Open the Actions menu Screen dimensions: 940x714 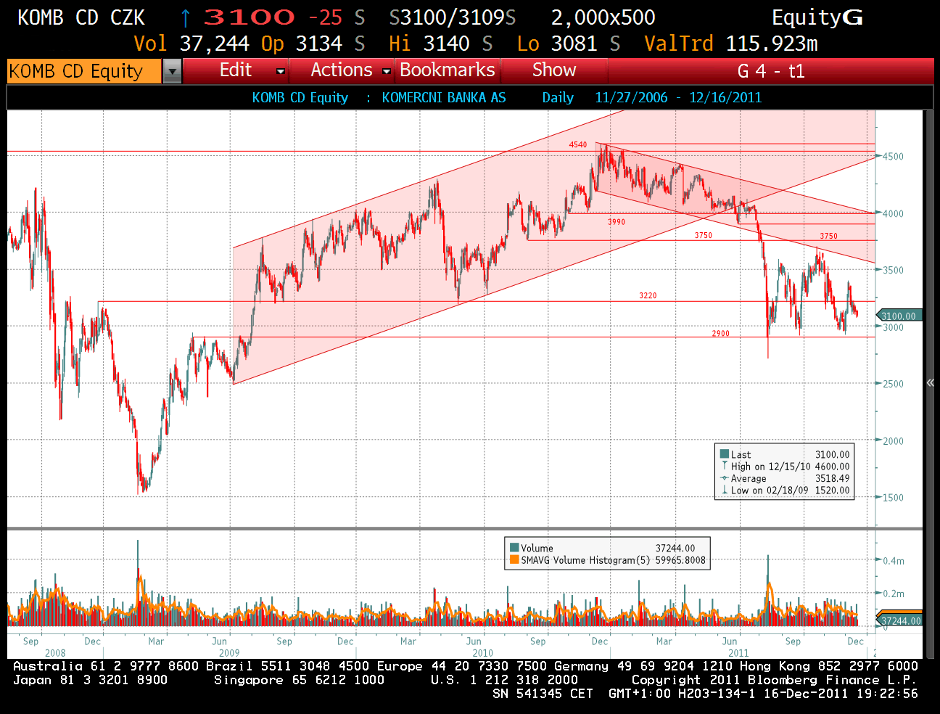click(x=342, y=70)
